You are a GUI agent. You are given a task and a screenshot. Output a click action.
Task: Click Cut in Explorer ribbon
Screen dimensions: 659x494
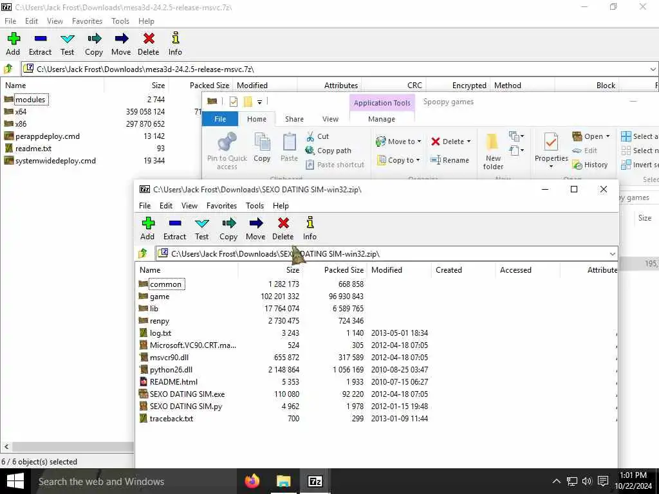[x=318, y=136]
